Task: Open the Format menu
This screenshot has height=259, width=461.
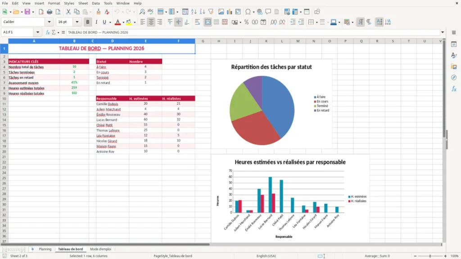Action: pyautogui.click(x=54, y=3)
